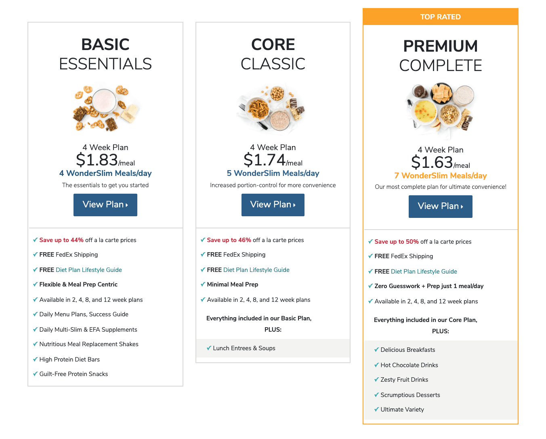546x439 pixels.
Task: Click the checkmark next to FREE FedEx Shipping under Core
Action: (x=203, y=255)
